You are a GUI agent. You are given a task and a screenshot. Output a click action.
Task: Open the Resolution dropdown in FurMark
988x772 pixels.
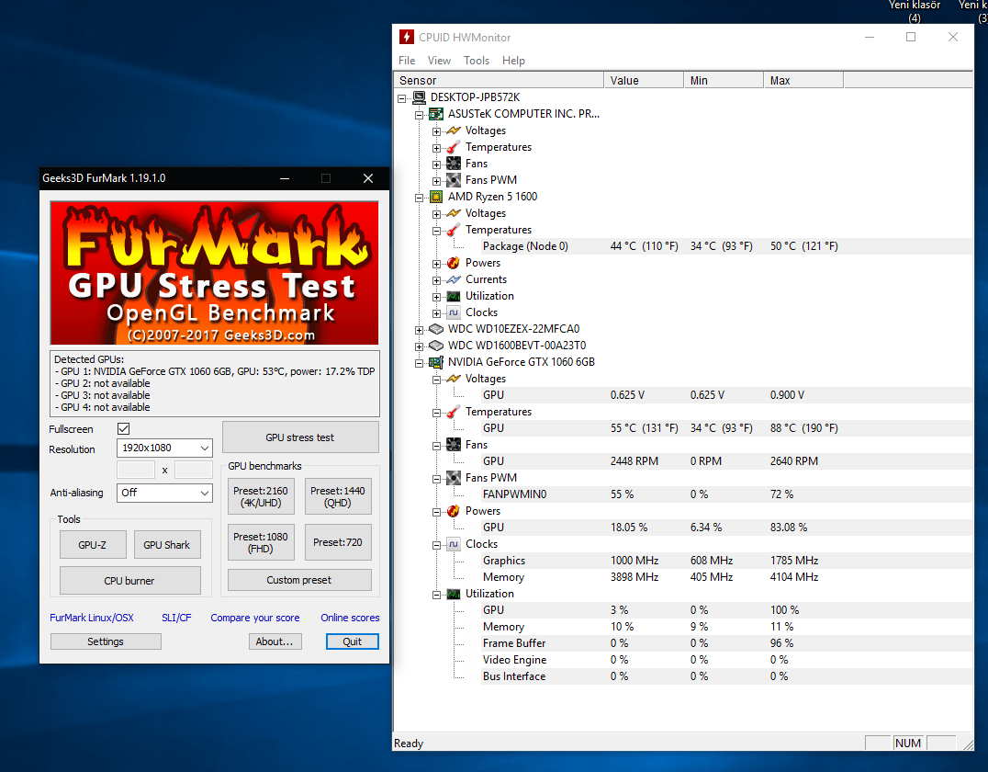tap(164, 448)
